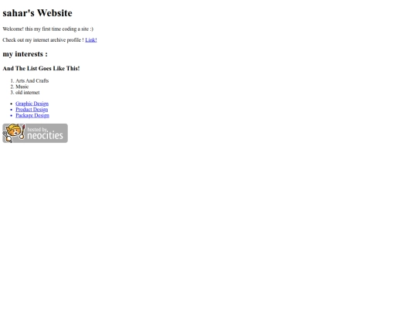Click the welcome first time coding paragraph
Screen dimensions: 417x313
pyautogui.click(x=48, y=29)
